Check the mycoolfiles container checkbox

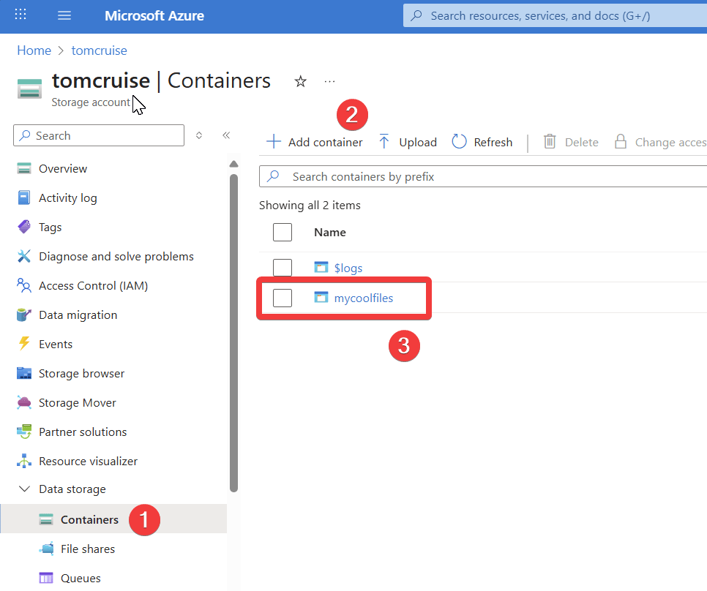pyautogui.click(x=283, y=298)
